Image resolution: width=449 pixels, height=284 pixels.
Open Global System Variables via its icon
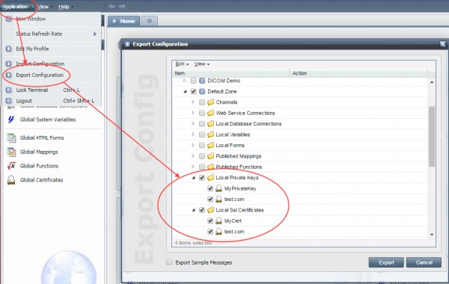pos(11,120)
